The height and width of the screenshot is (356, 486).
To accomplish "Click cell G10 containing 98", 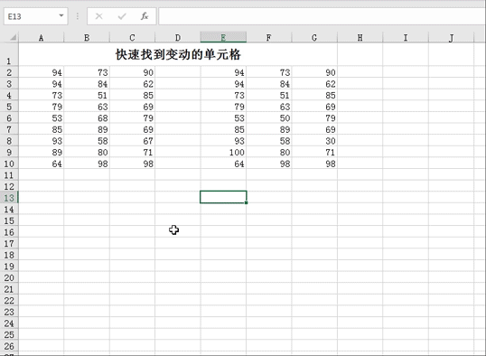I will pyautogui.click(x=314, y=164).
